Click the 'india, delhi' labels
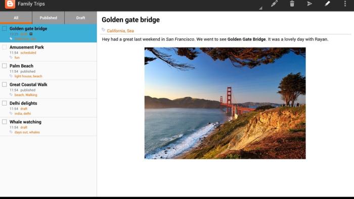The image size is (354, 199). 23,114
